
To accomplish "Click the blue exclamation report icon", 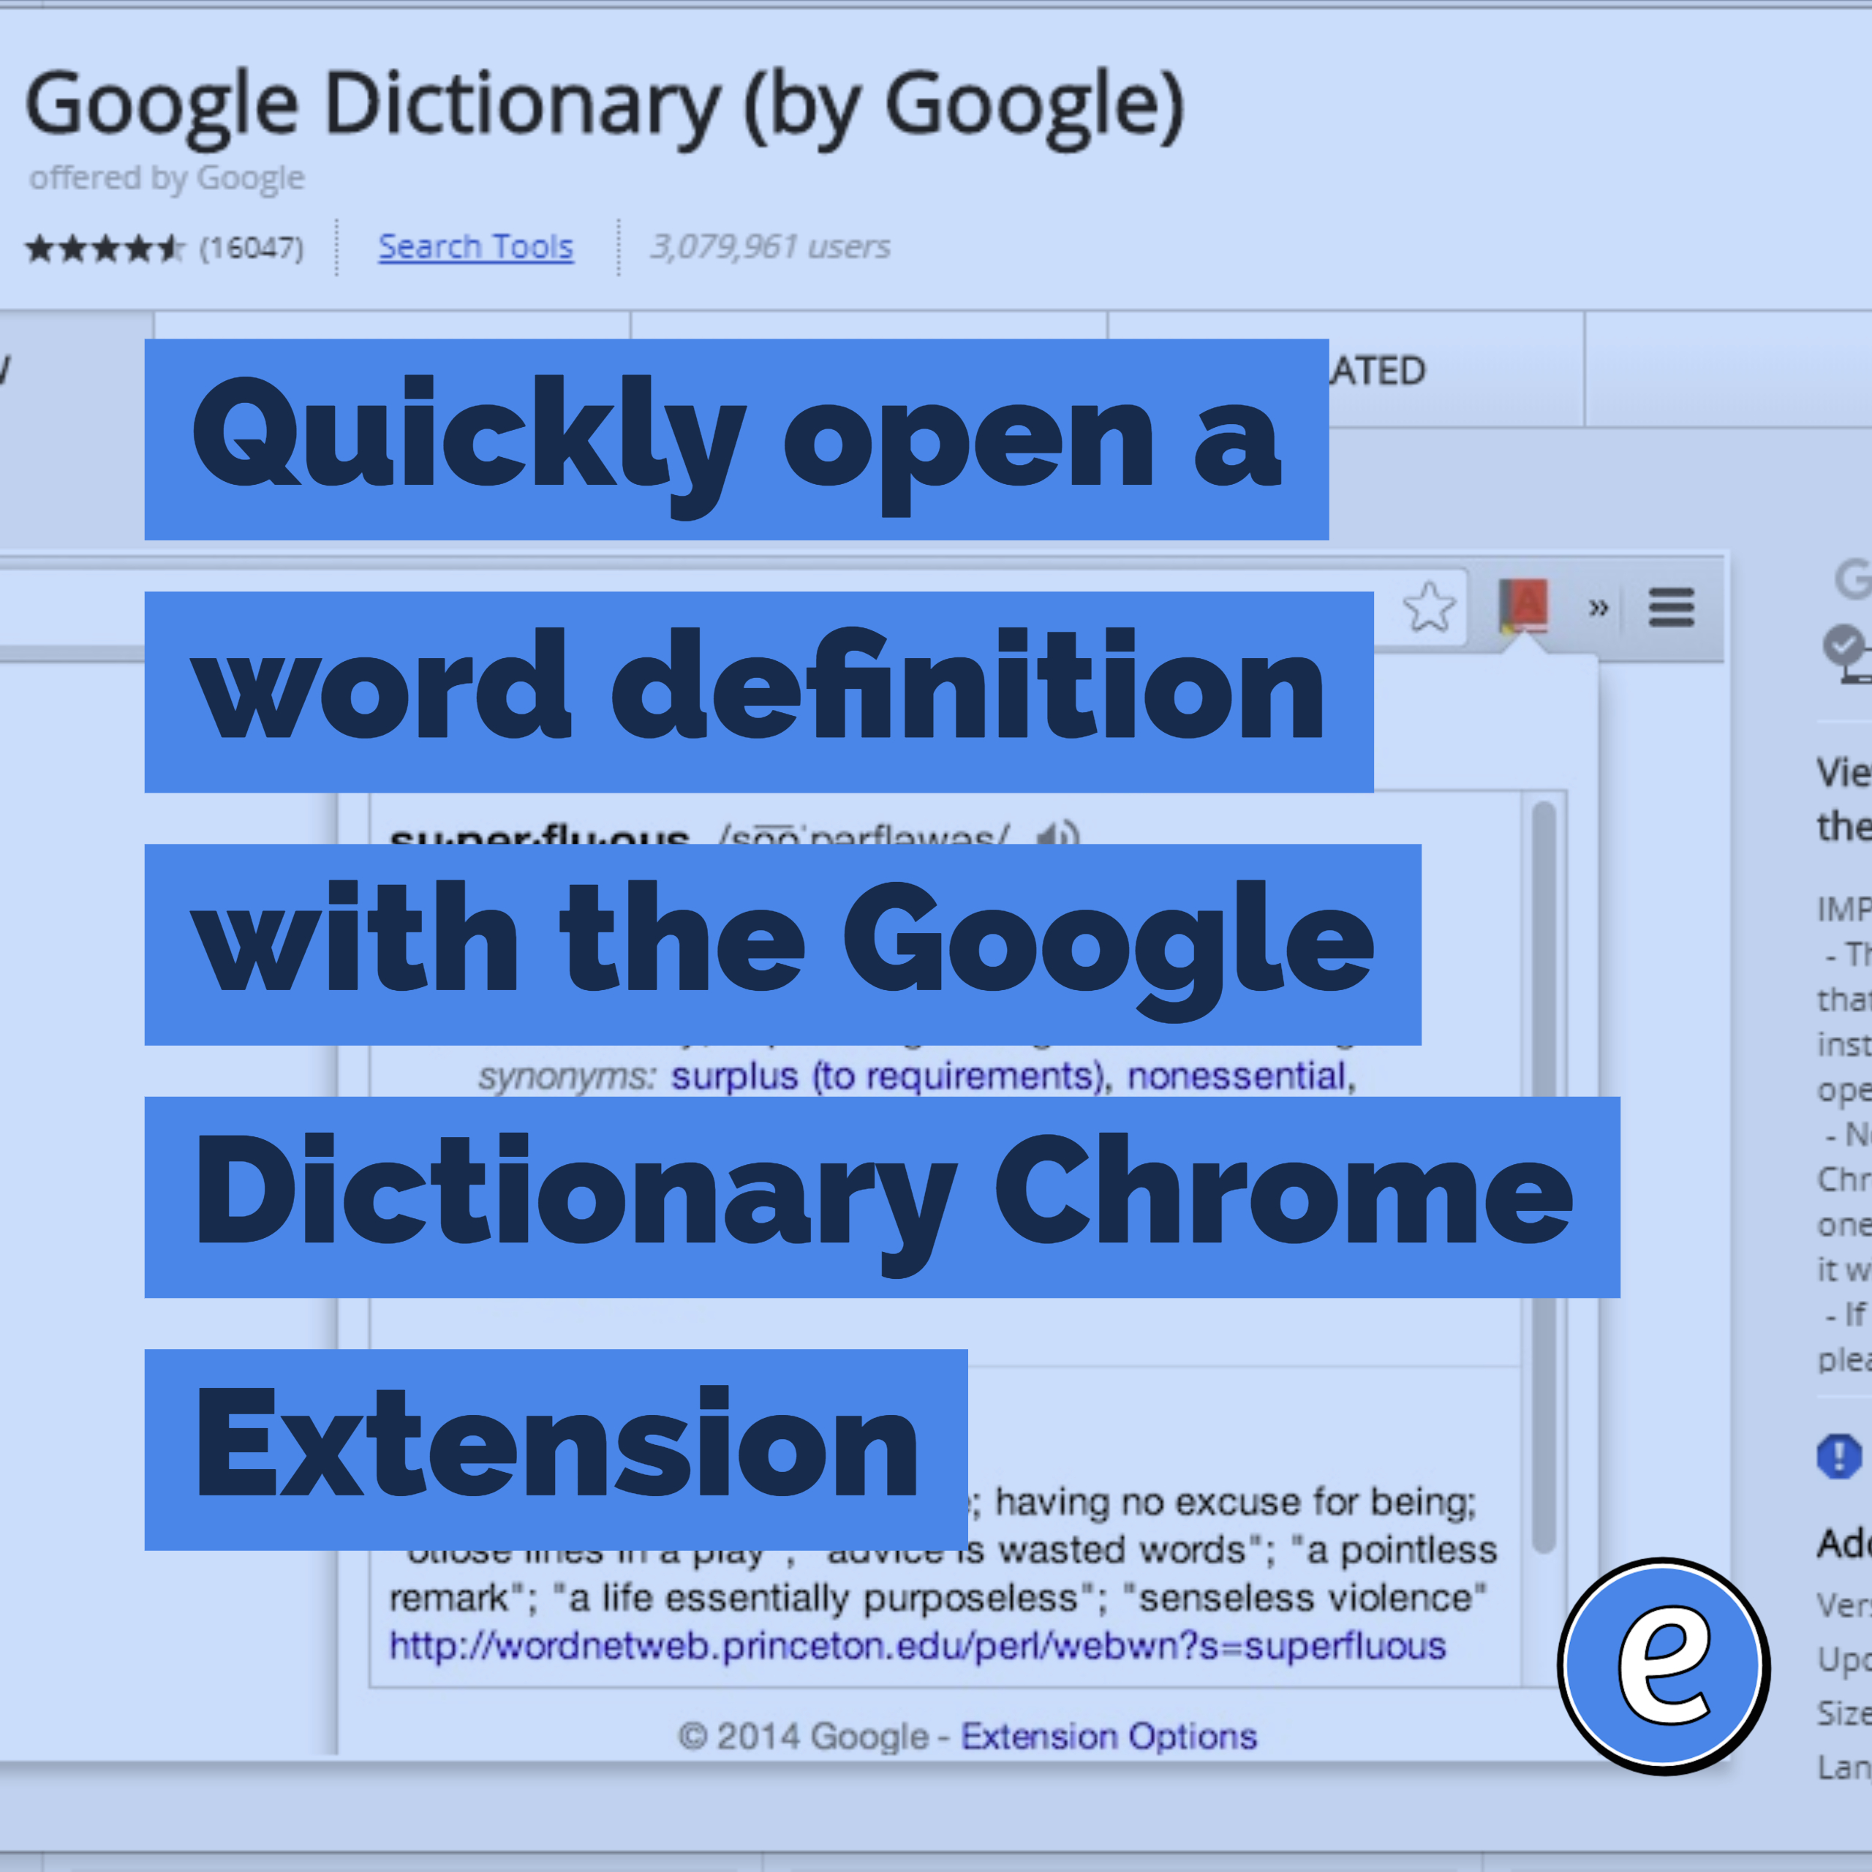I will (x=1838, y=1457).
